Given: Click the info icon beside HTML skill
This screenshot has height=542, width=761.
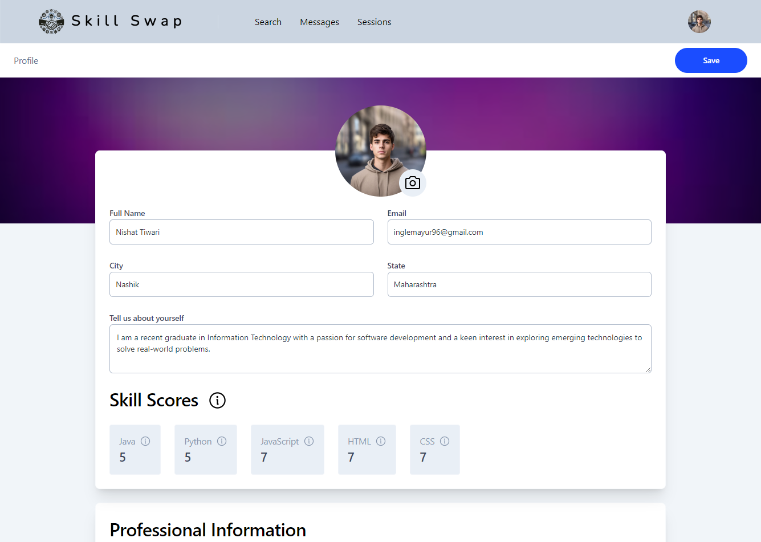Looking at the screenshot, I should (x=381, y=441).
